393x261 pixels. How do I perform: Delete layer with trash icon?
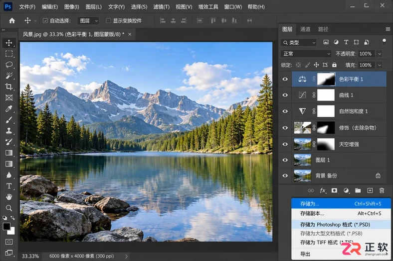382,190
